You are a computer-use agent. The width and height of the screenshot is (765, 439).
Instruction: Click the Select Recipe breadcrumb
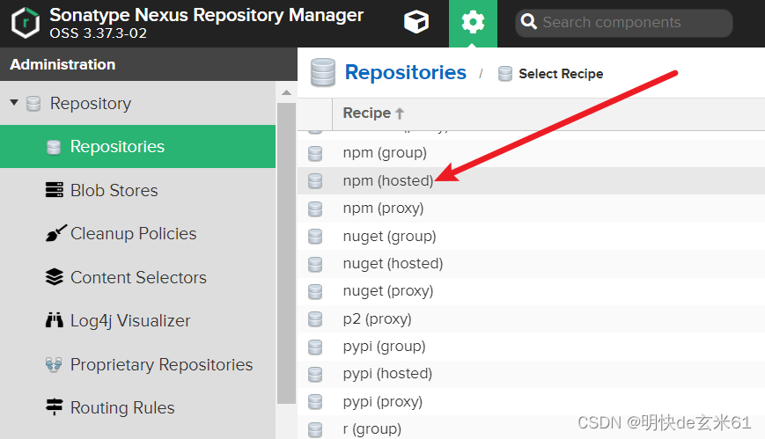click(x=561, y=74)
